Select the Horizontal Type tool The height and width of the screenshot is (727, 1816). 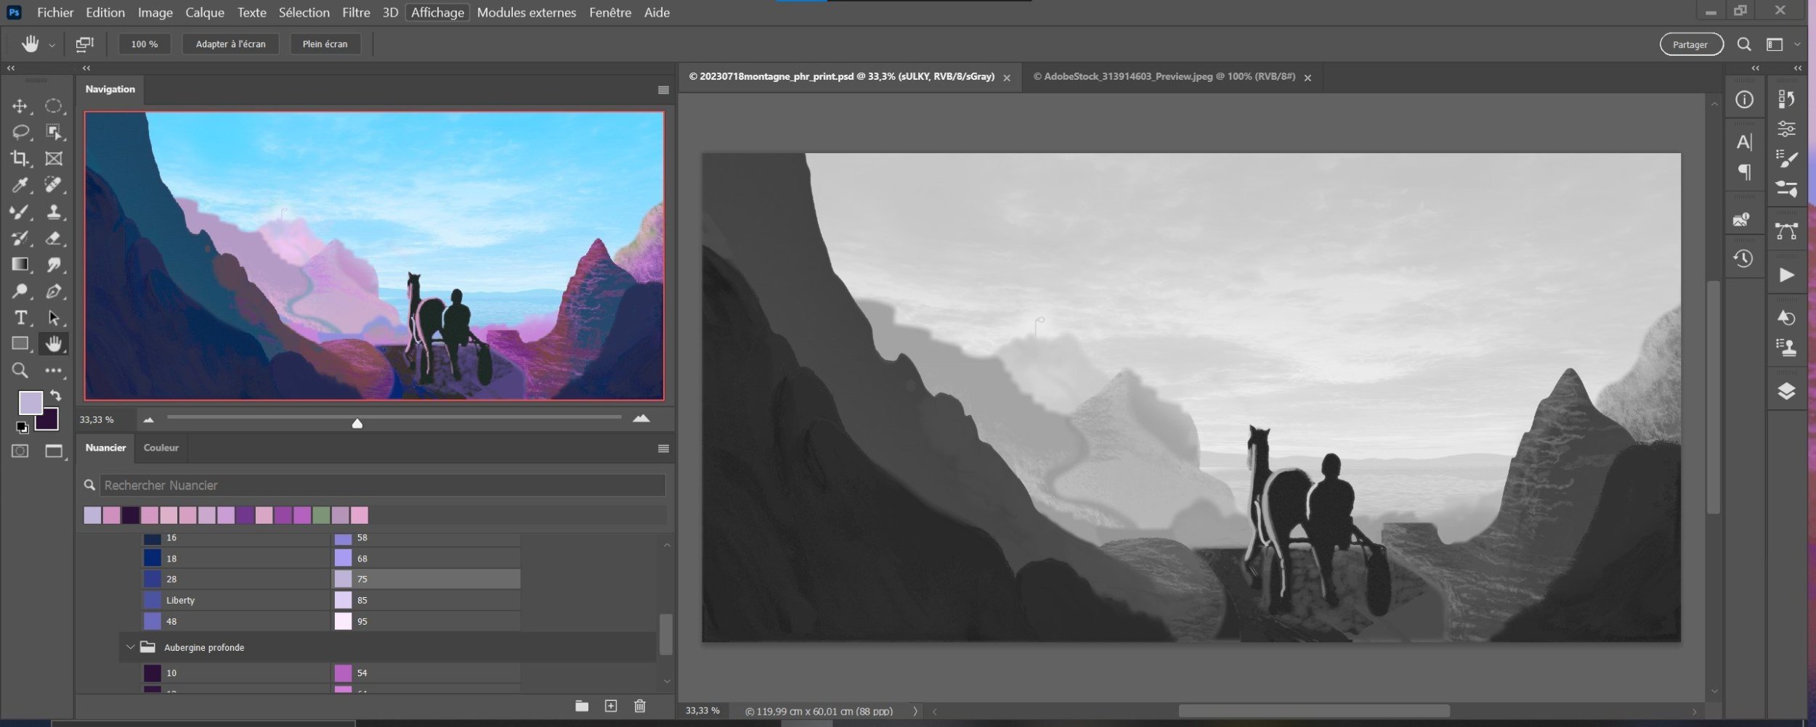20,318
